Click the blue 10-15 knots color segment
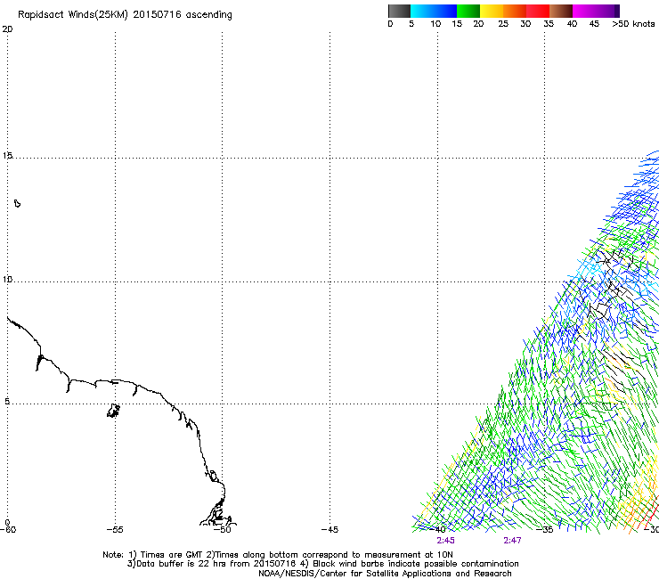 click(445, 11)
